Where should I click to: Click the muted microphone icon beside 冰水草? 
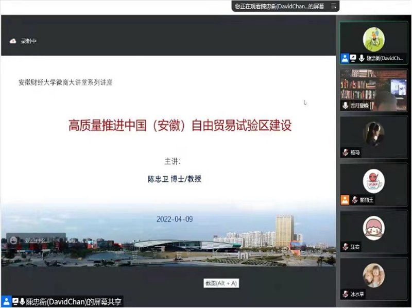346,294
